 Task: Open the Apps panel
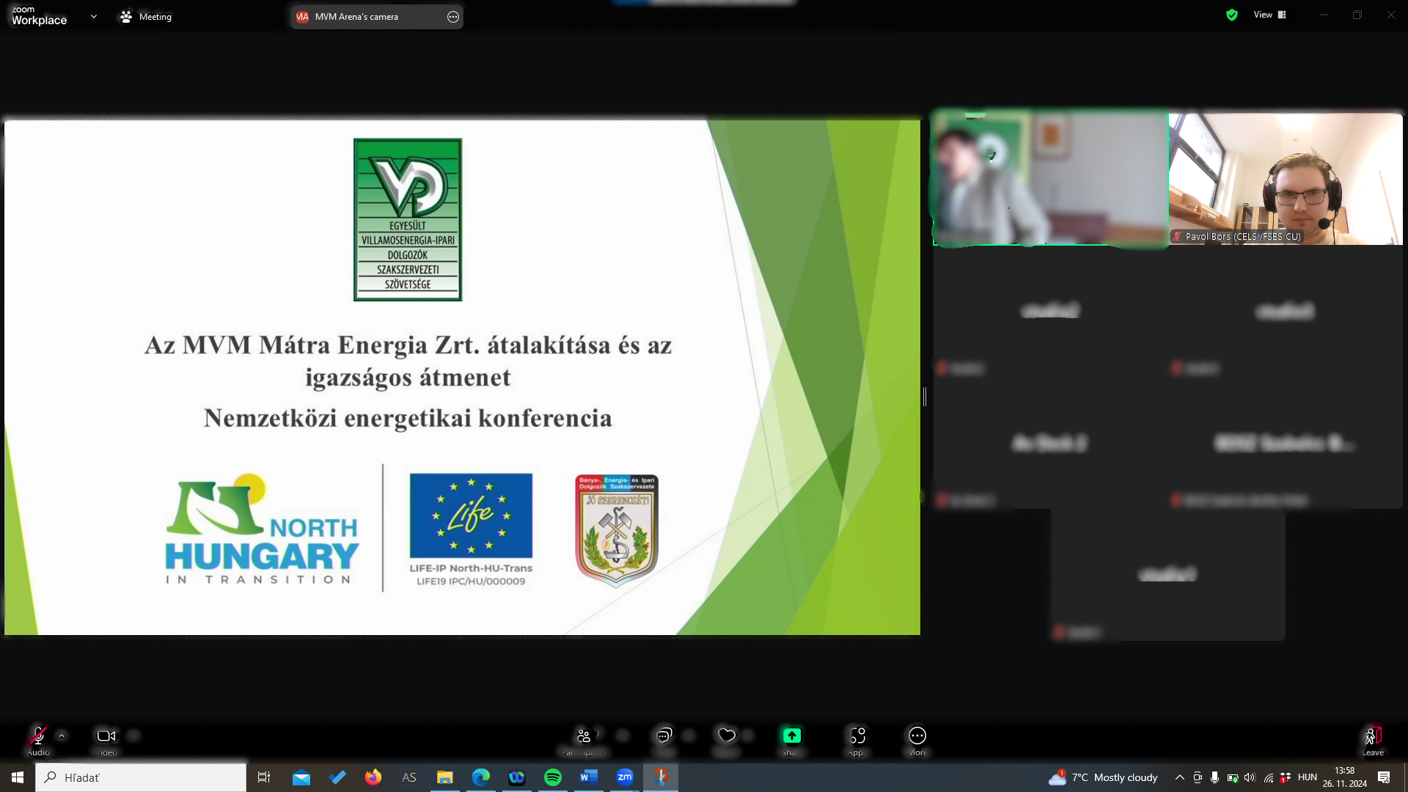click(x=857, y=740)
